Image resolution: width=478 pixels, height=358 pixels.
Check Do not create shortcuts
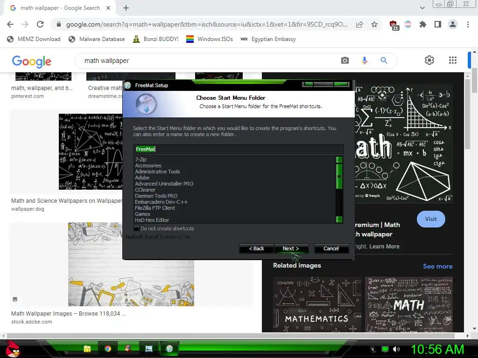click(137, 228)
